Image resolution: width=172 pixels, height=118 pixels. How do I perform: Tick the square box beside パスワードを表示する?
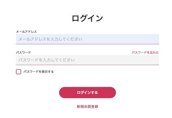pyautogui.click(x=19, y=72)
